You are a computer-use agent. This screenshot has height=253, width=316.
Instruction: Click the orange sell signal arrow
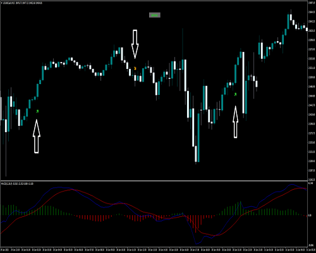coord(135,68)
